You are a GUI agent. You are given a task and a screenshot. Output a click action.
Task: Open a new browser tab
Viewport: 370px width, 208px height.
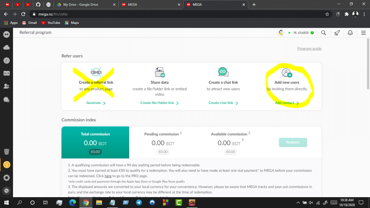(254, 4)
